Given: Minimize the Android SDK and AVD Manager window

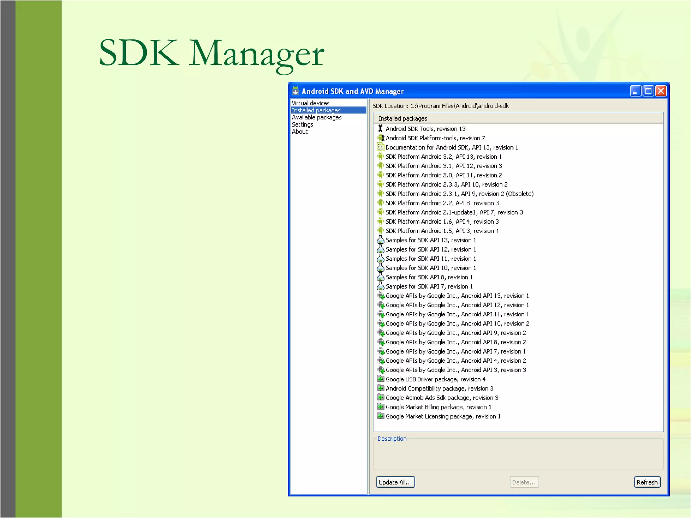Looking at the screenshot, I should pos(635,91).
